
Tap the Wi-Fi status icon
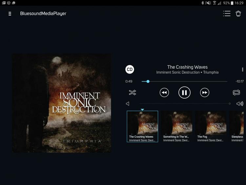[214, 3]
